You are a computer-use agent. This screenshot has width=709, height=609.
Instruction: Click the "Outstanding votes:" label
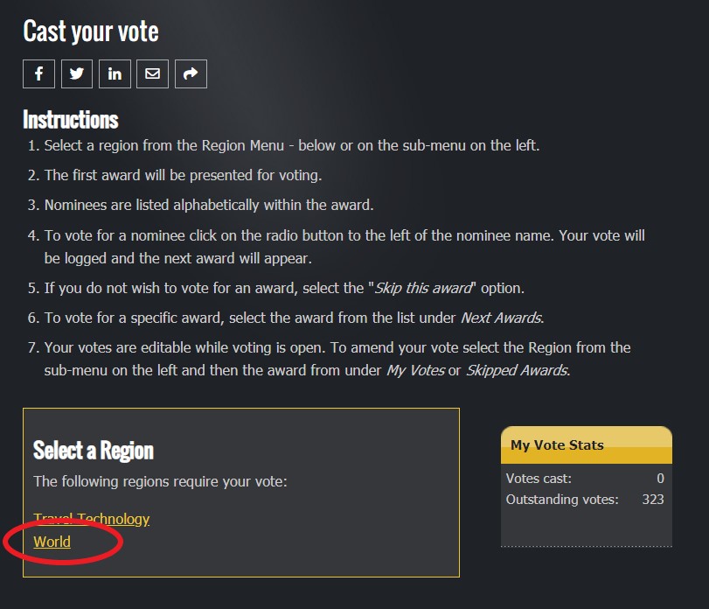(x=561, y=499)
